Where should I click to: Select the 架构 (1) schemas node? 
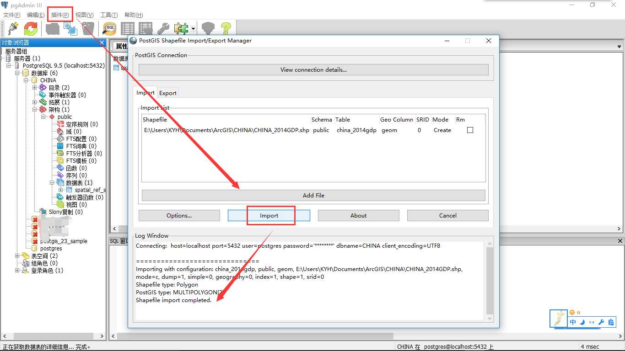pyautogui.click(x=59, y=109)
